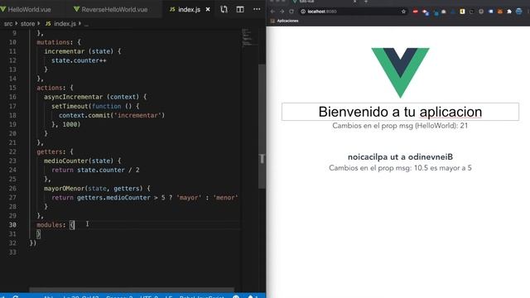Go forward in the browser

click(282, 12)
